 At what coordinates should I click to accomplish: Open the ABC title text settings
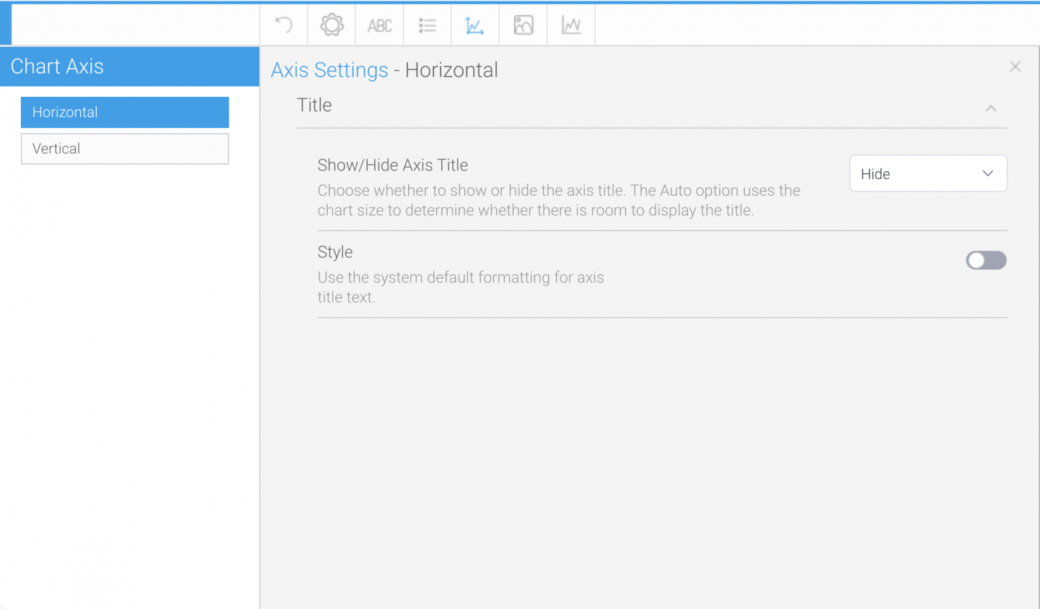click(380, 26)
